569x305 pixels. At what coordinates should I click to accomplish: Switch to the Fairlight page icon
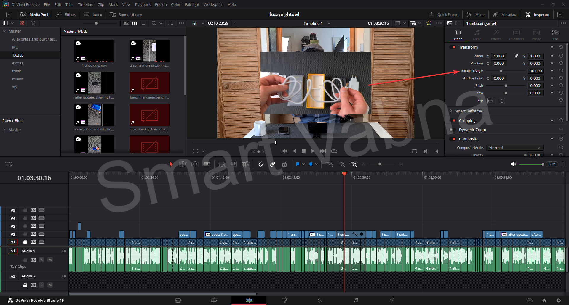coord(356,300)
